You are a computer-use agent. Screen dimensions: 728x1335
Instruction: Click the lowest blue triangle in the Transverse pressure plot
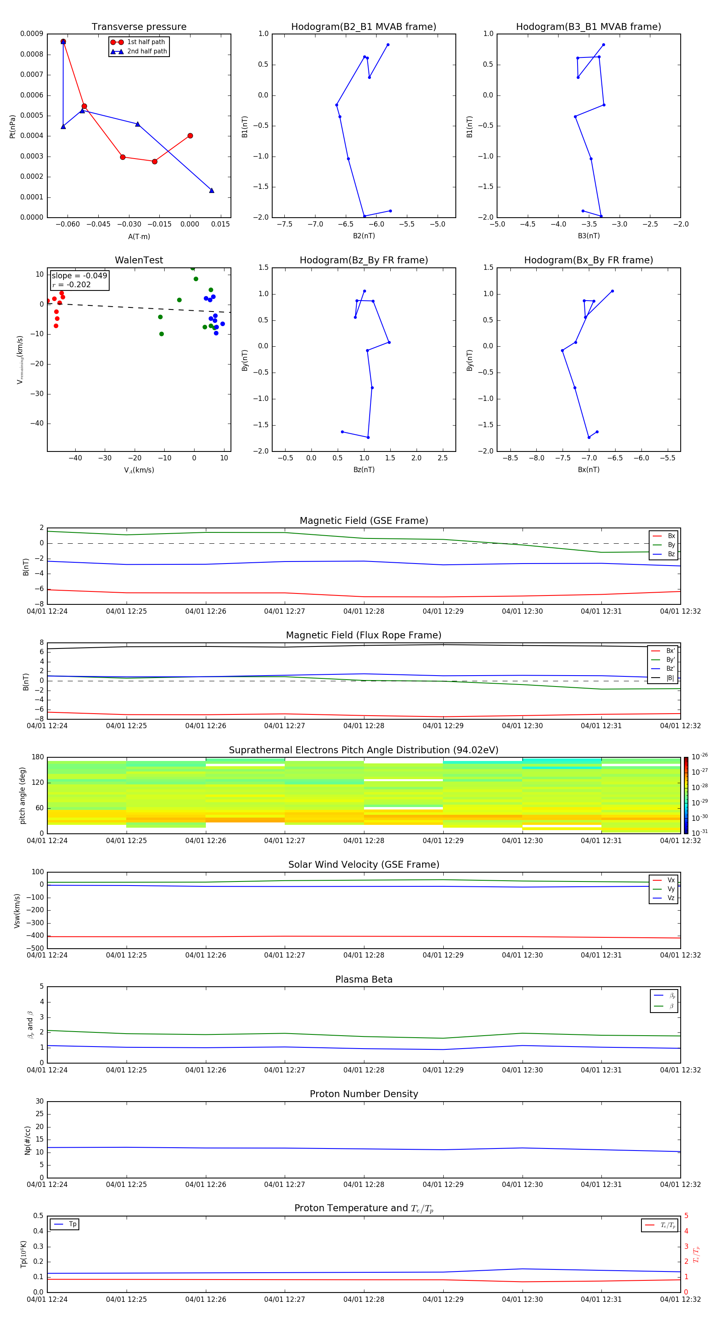pos(212,190)
